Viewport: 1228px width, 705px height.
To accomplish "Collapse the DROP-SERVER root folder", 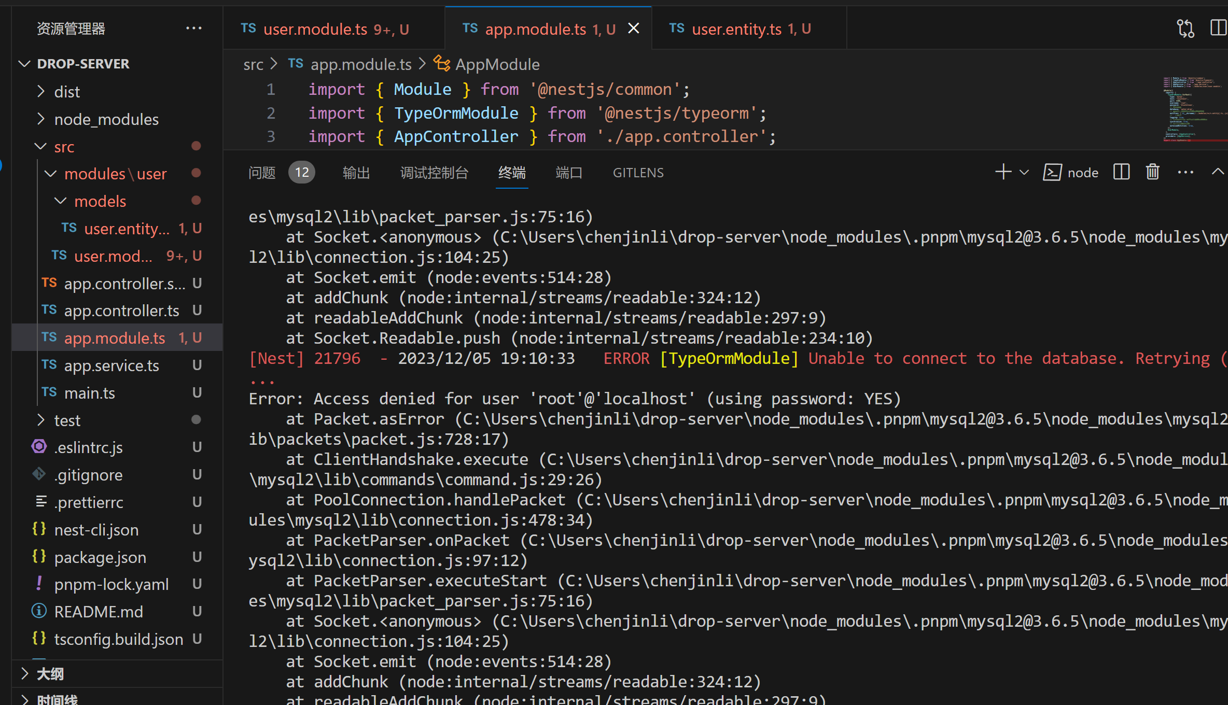I will coord(117,64).
